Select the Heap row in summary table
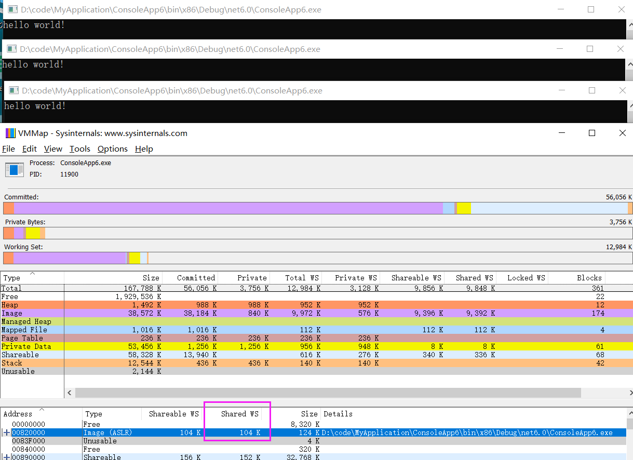Screen dimensions: 633x460 point(316,305)
